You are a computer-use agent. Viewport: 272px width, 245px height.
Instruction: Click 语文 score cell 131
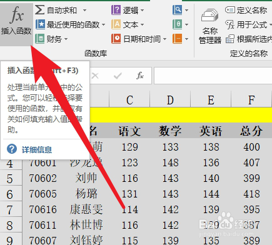point(129,194)
